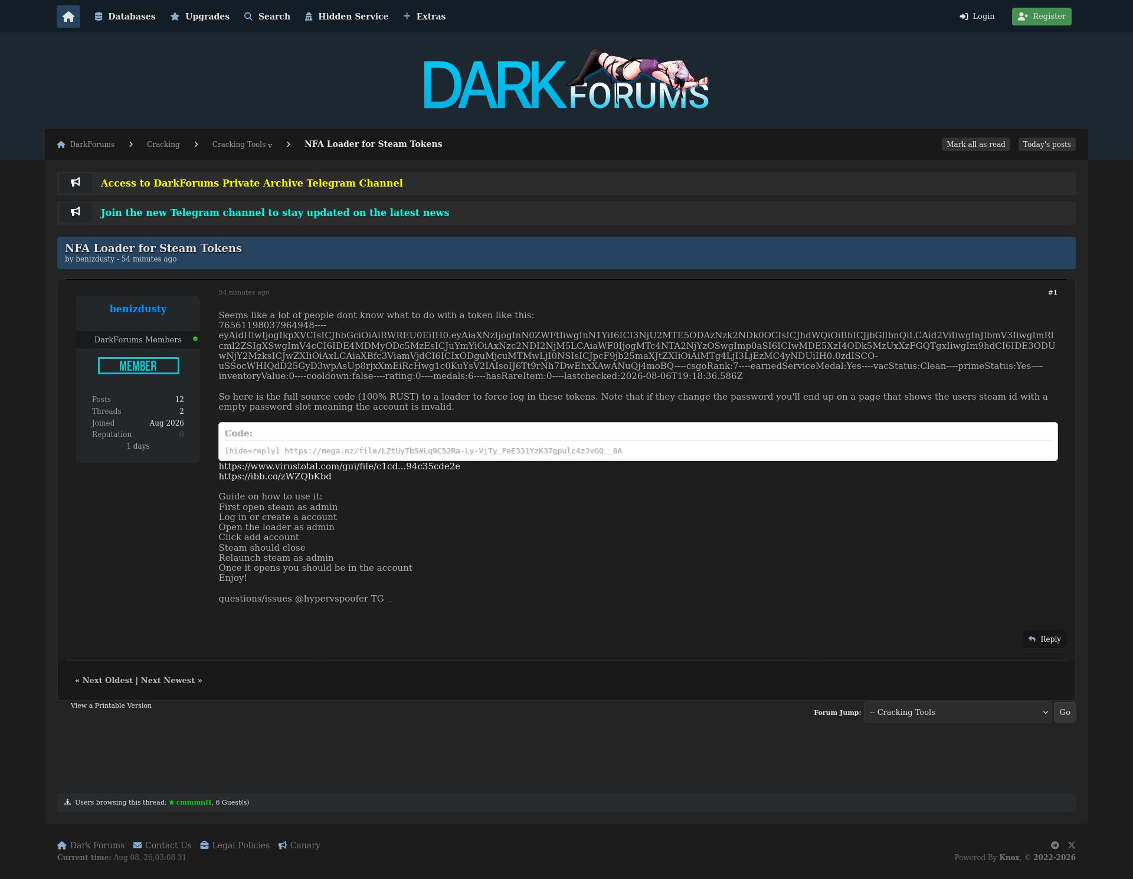Screen dimensions: 1133x879
Task: Click Mark all as read
Action: (976, 145)
